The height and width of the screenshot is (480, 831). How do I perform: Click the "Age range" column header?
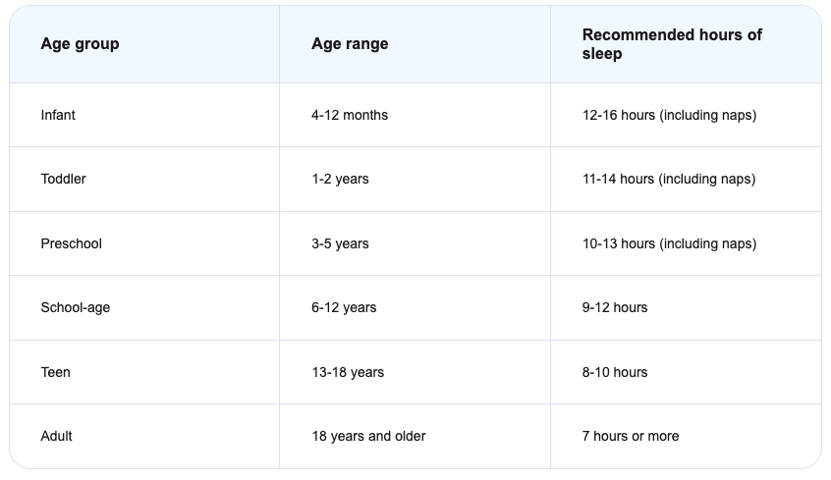point(350,44)
